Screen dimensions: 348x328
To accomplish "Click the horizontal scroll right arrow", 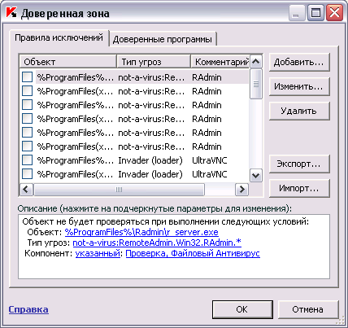I will click(x=241, y=190).
